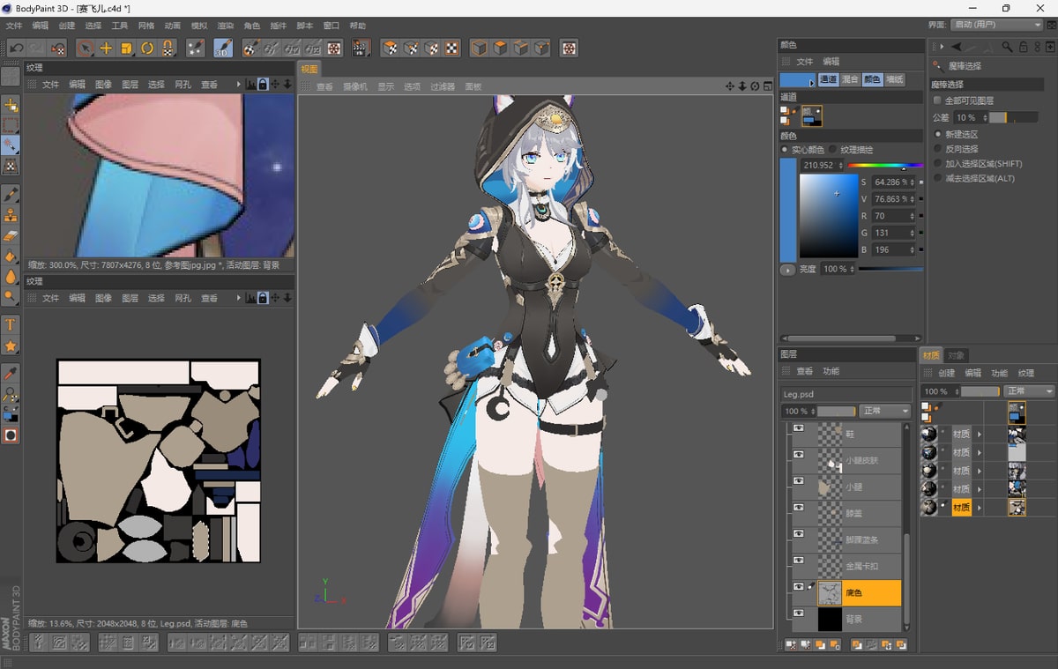Expand hidden menus arrow in lower texture panel
The image size is (1058, 669).
tap(238, 298)
